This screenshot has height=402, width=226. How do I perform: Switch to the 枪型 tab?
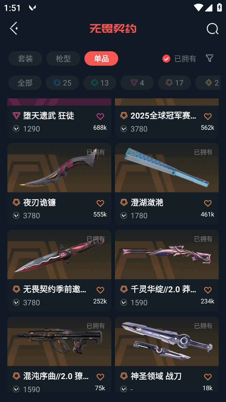63,58
